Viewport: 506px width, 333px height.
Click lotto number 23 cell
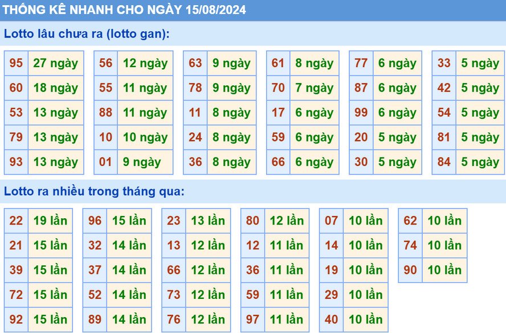click(x=174, y=220)
